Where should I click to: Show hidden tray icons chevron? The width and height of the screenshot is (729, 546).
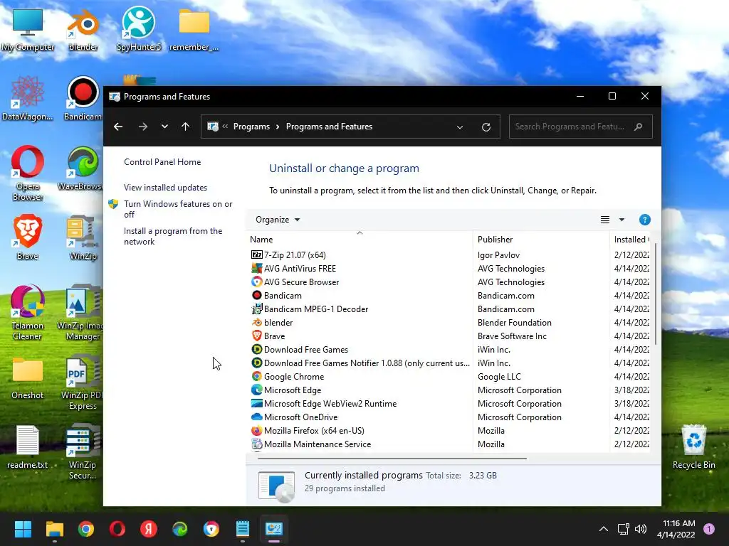tap(604, 529)
